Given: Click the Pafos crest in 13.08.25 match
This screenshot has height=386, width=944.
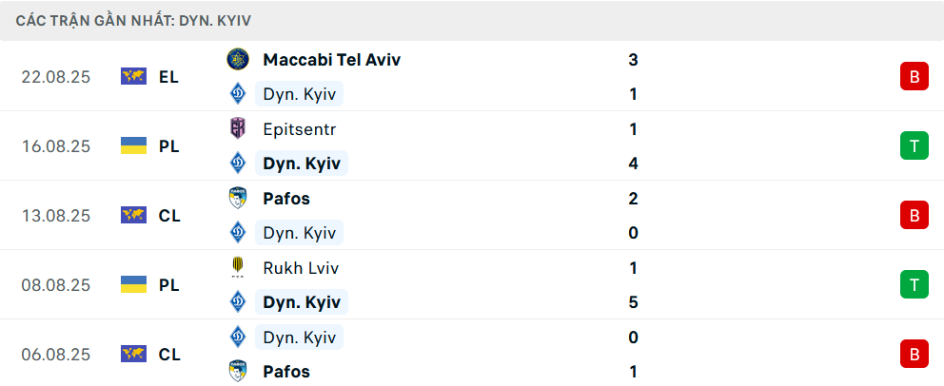Looking at the screenshot, I should pos(237,199).
